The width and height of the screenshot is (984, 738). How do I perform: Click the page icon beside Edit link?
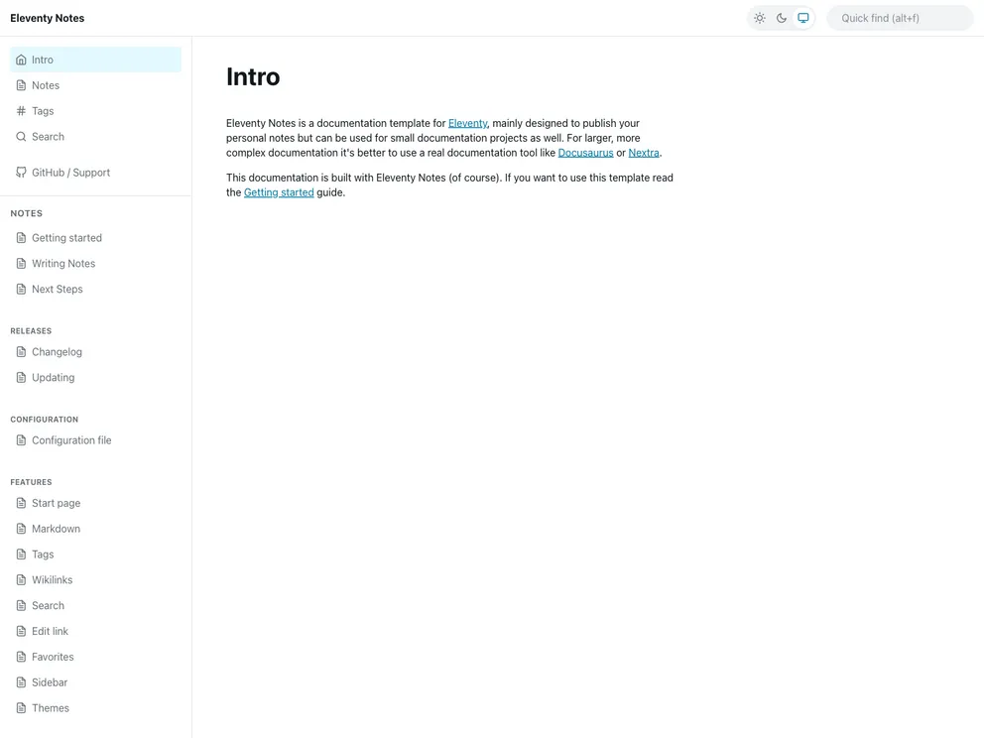(x=22, y=631)
